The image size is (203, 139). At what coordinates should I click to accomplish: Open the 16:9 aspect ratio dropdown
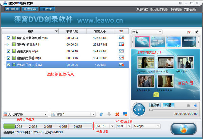[x=124, y=126]
